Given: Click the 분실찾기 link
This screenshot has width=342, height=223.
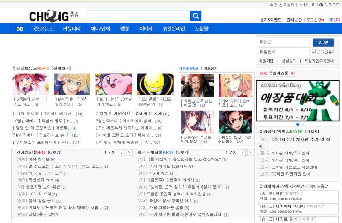Looking at the screenshot, I should point(289,61).
